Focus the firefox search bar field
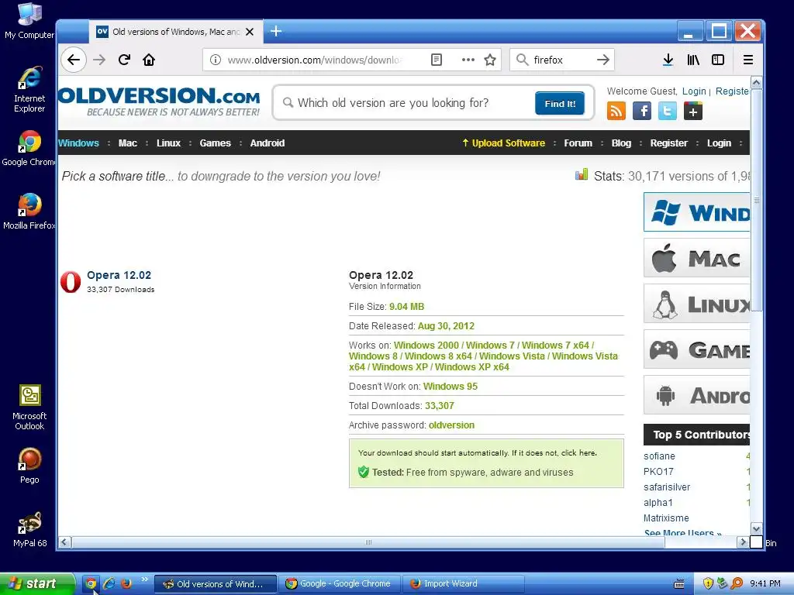The width and height of the screenshot is (794, 595). (x=562, y=60)
